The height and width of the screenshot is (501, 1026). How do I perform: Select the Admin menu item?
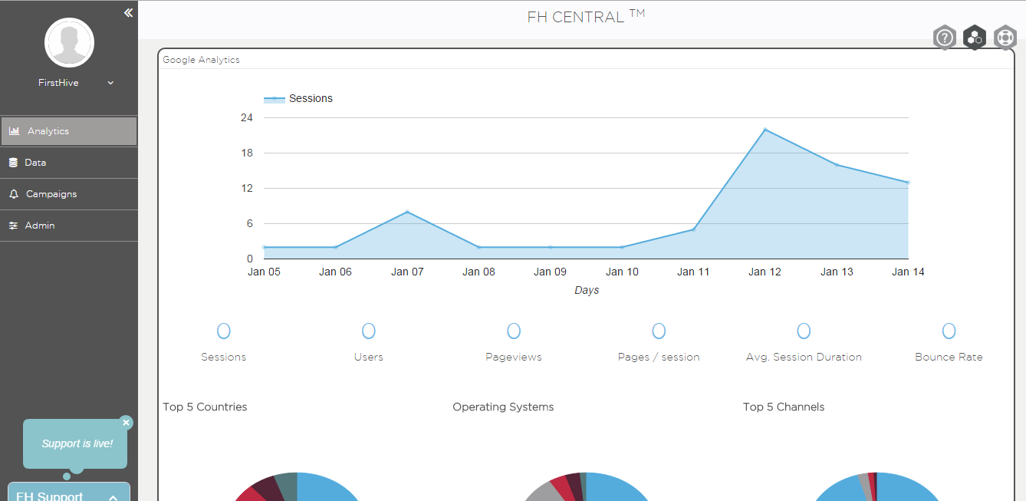[69, 226]
